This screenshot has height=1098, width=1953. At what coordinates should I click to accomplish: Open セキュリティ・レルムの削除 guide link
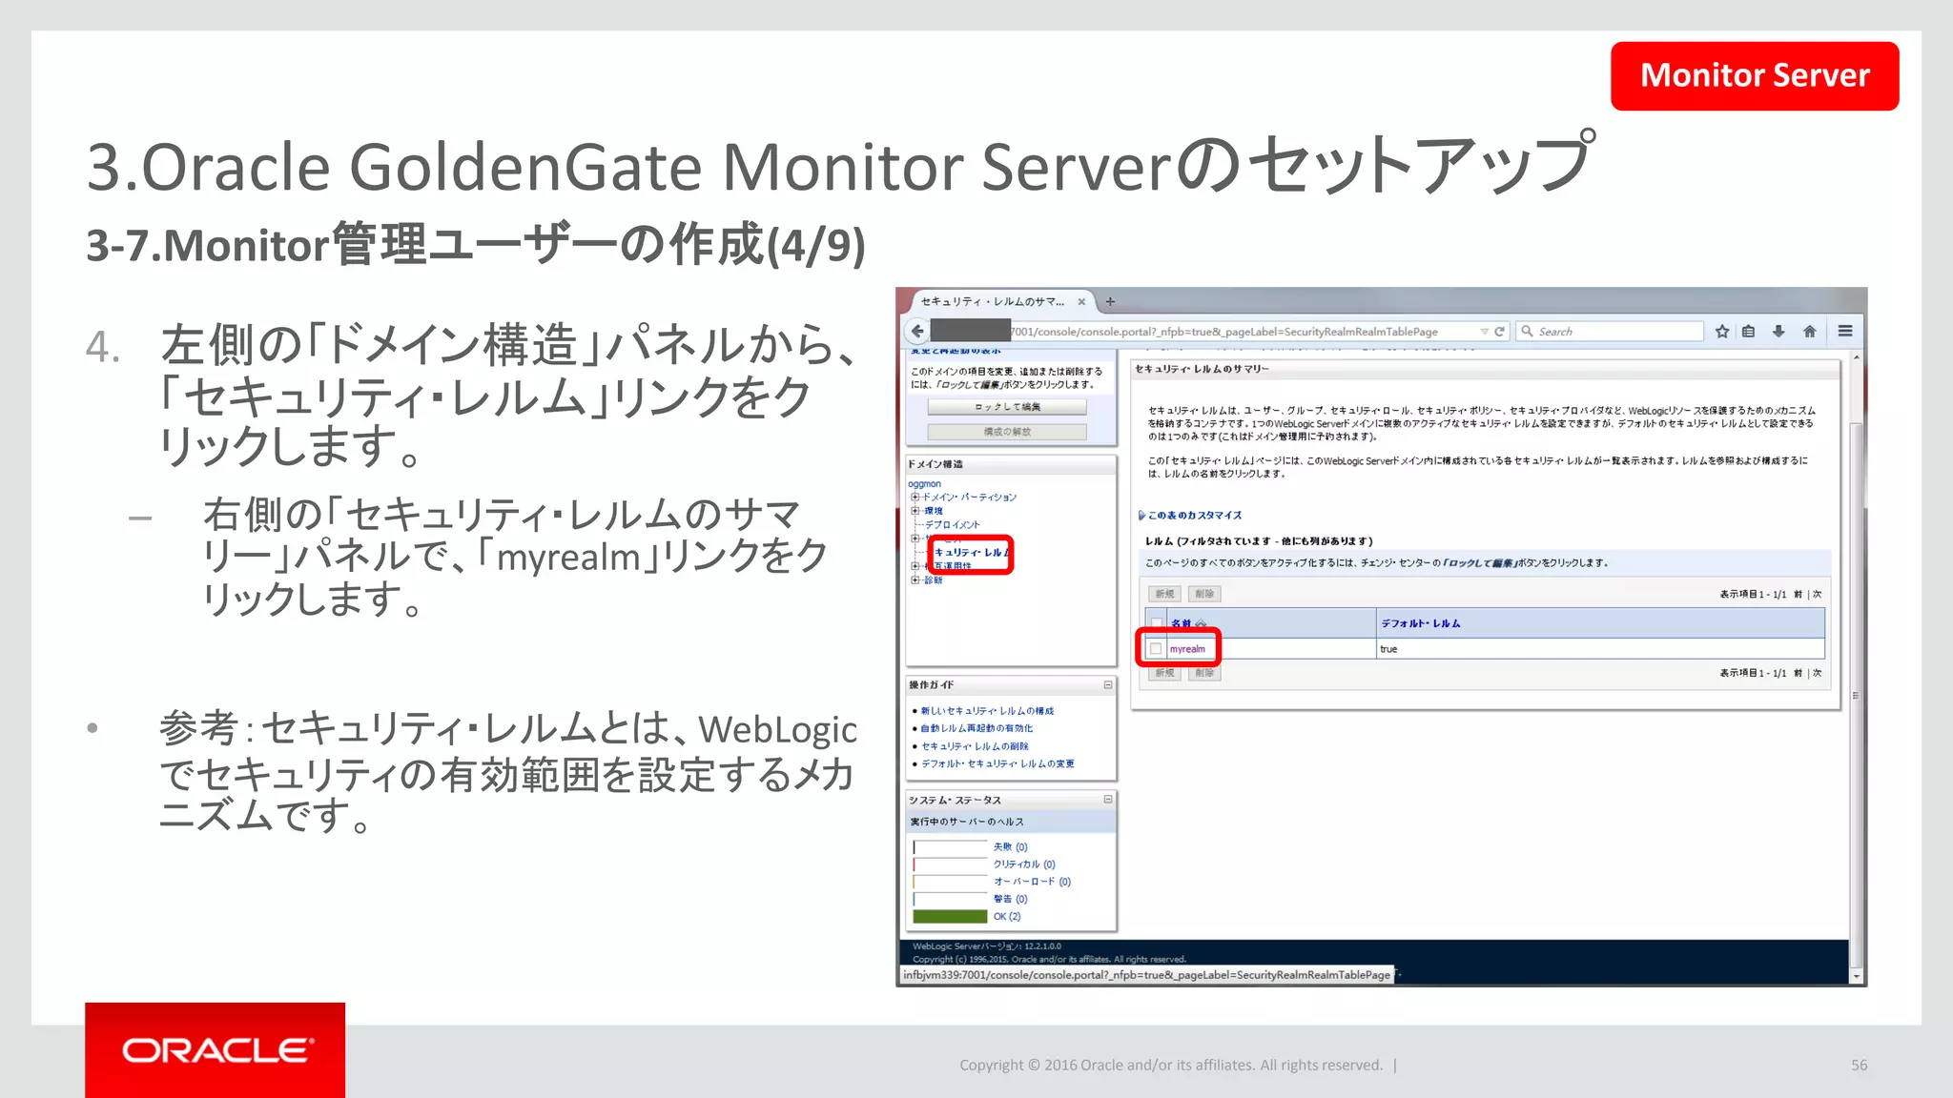tap(975, 746)
